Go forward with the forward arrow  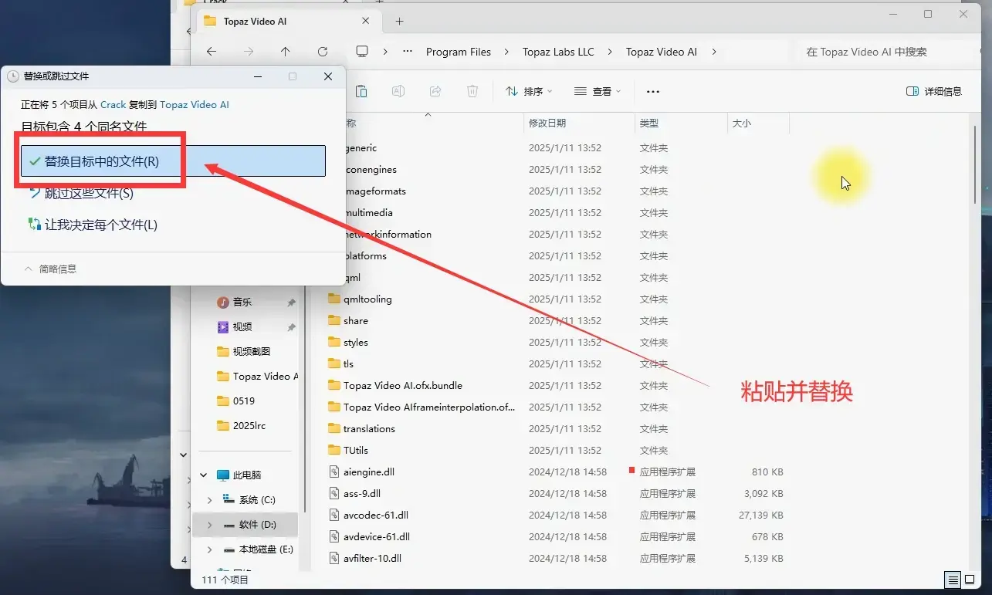249,52
